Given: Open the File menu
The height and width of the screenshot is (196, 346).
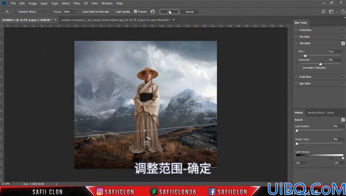Looking at the screenshot, I should point(13,3).
